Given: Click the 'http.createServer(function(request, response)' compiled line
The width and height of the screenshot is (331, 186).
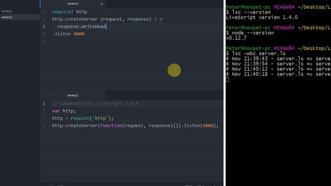Looking at the screenshot, I should point(135,126).
